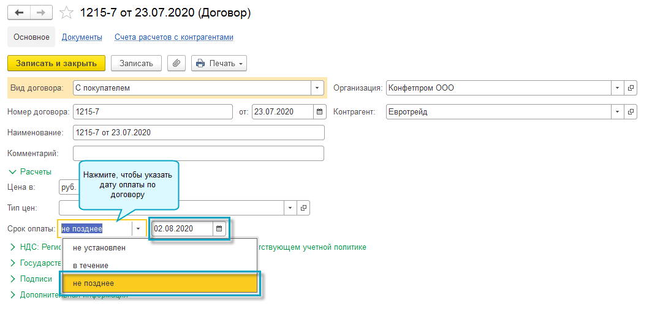Expand the Вид договора dropdown

(x=317, y=88)
